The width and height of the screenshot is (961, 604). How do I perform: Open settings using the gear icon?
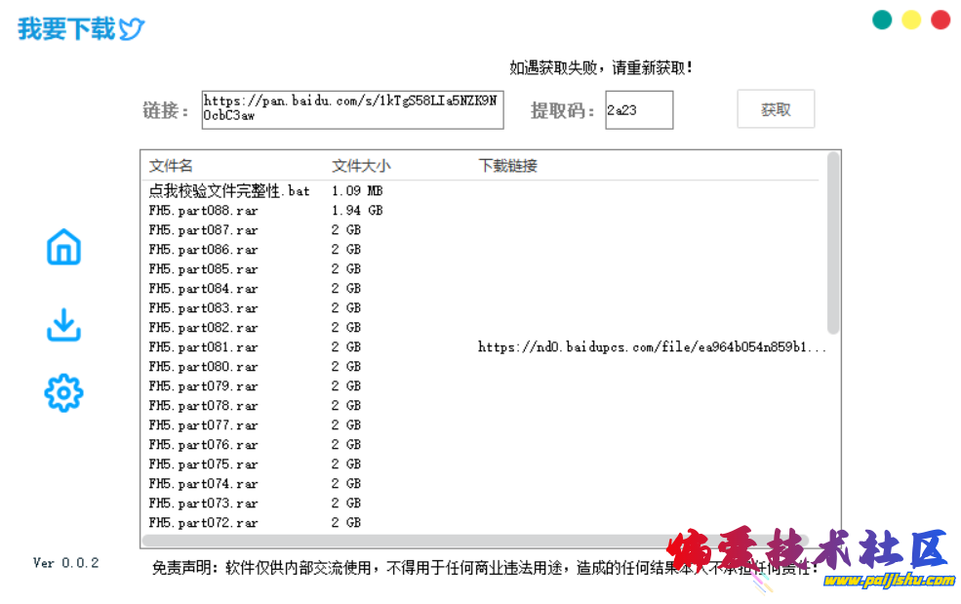(x=62, y=393)
